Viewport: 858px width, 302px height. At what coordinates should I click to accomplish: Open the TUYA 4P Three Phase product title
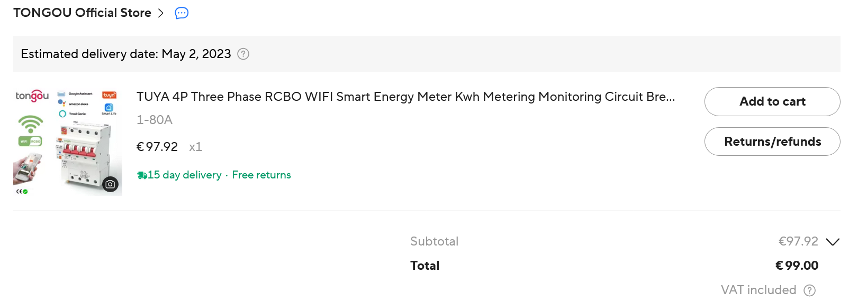click(405, 97)
